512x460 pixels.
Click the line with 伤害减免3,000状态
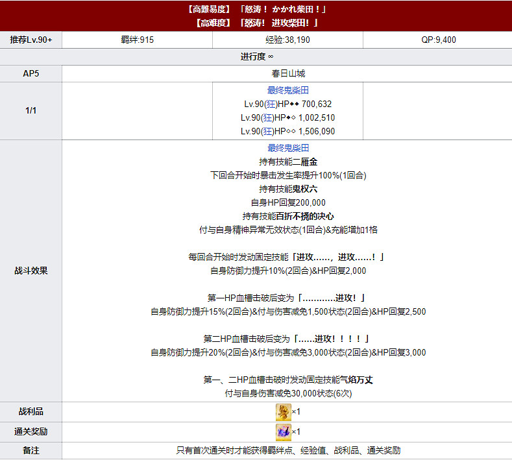click(288, 352)
